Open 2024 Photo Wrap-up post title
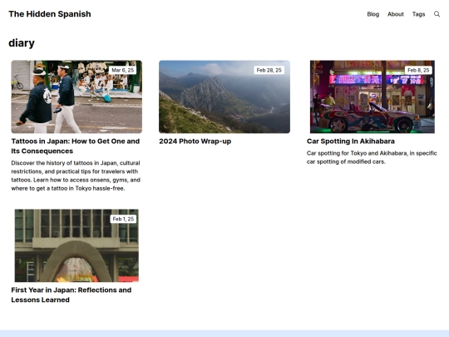 point(195,141)
